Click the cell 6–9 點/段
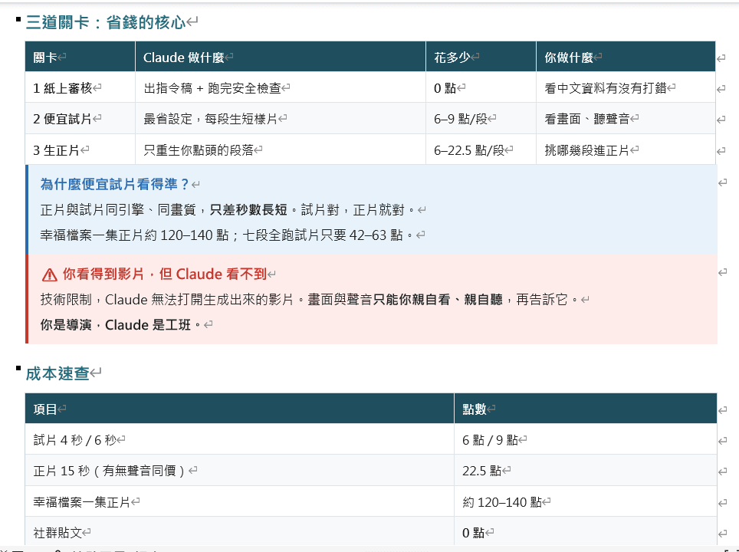 [x=481, y=119]
